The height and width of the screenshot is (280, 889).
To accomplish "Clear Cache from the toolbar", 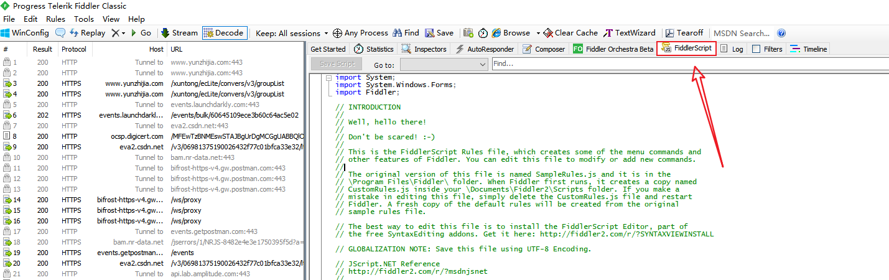I will (570, 33).
